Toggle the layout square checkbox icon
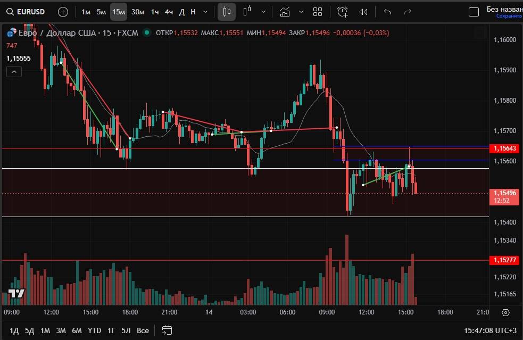523x340 pixels. coord(473,12)
